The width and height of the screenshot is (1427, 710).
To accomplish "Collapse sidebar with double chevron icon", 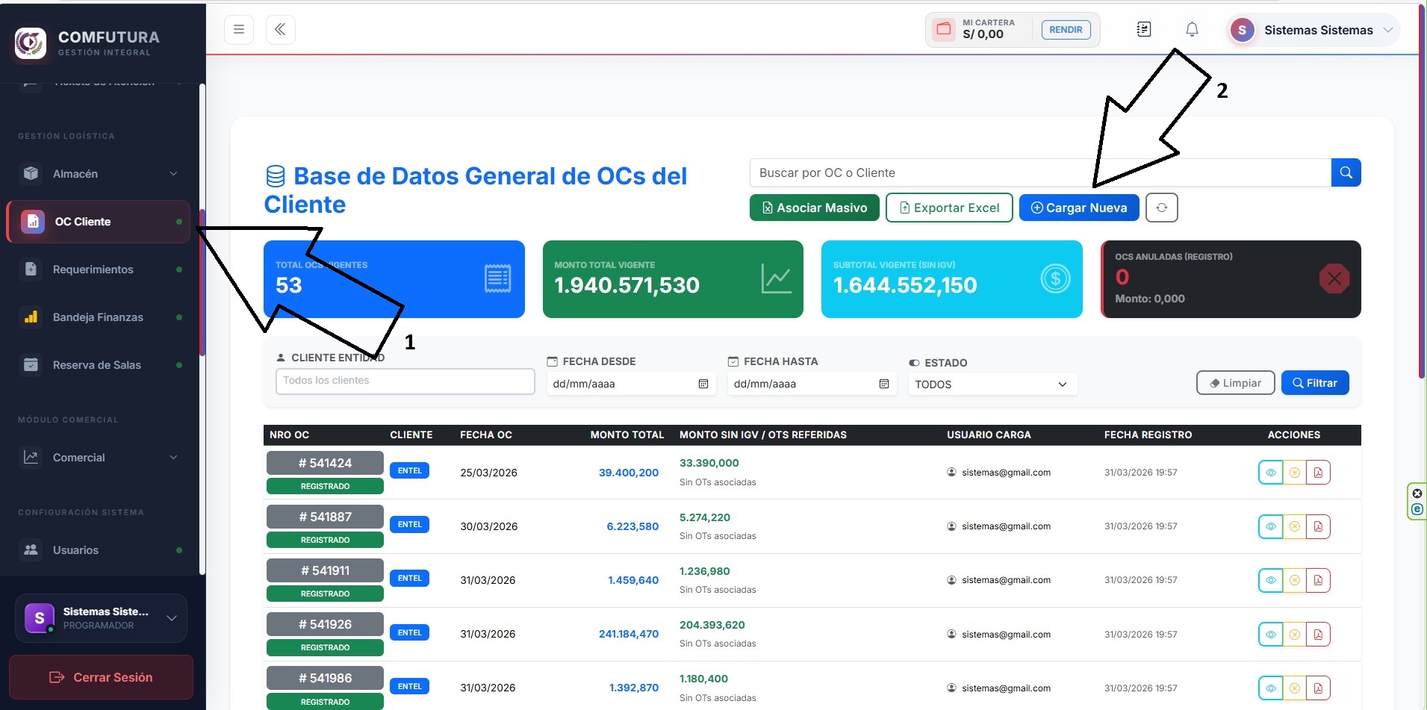I will coord(281,30).
